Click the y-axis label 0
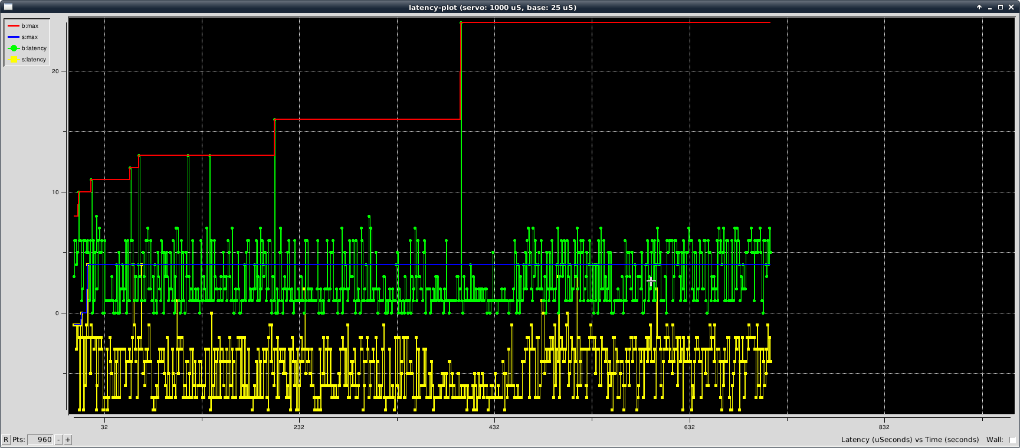This screenshot has height=448, width=1020. 57,313
